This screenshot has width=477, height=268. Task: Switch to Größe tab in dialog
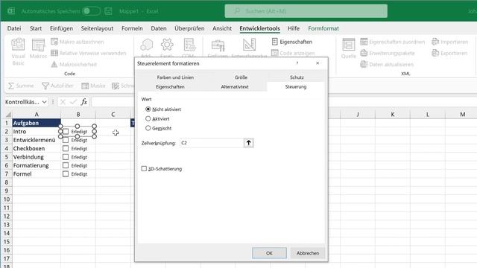coord(241,77)
